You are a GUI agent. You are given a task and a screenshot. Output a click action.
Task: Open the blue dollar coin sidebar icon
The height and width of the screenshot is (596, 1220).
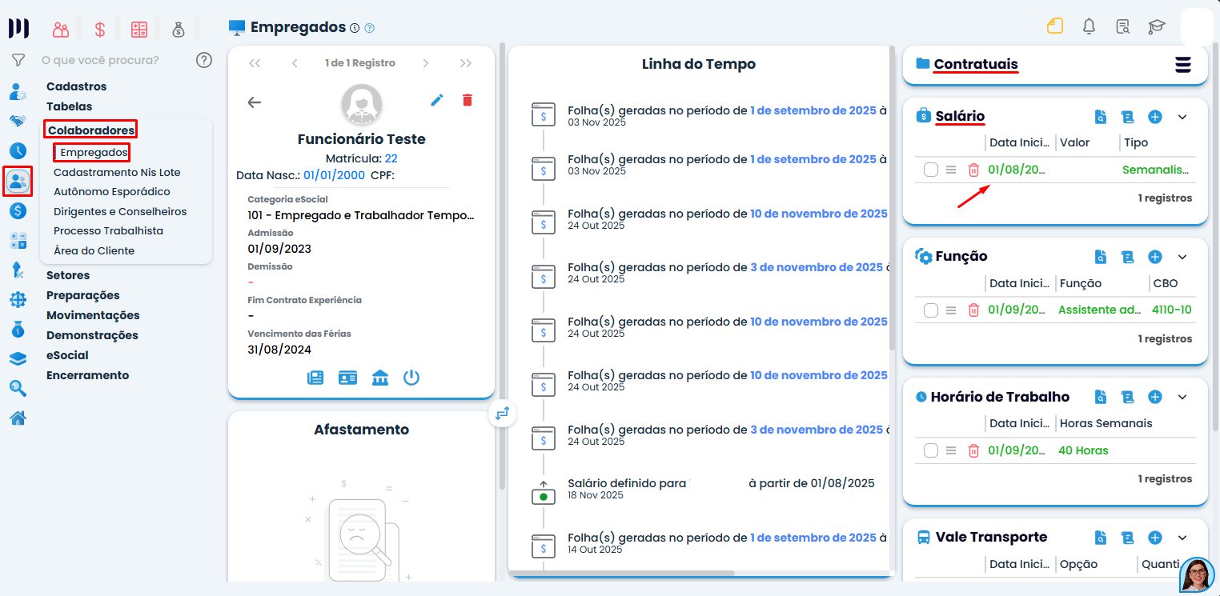pyautogui.click(x=18, y=211)
